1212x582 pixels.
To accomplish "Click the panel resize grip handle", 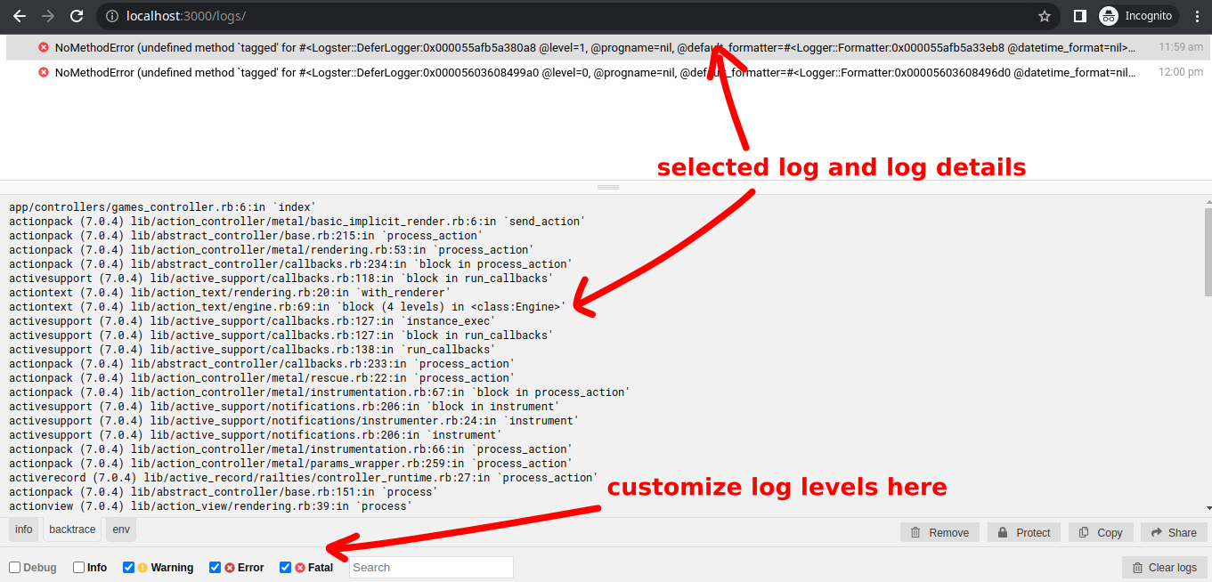I will (x=607, y=185).
